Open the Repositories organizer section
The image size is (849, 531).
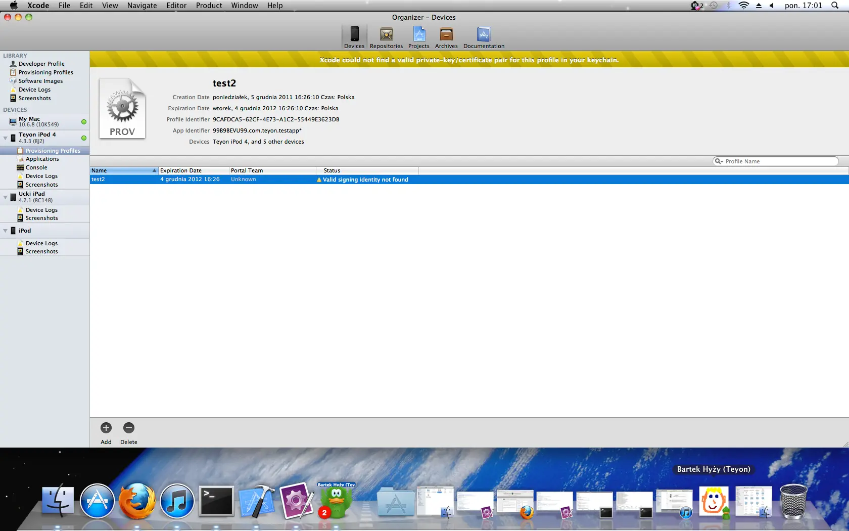(386, 37)
